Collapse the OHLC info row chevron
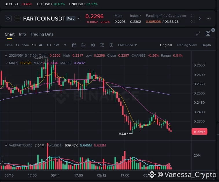This screenshot has width=219, height=182. point(6,55)
